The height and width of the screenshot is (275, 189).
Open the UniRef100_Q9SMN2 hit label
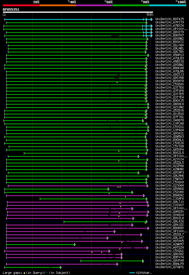click(x=170, y=39)
